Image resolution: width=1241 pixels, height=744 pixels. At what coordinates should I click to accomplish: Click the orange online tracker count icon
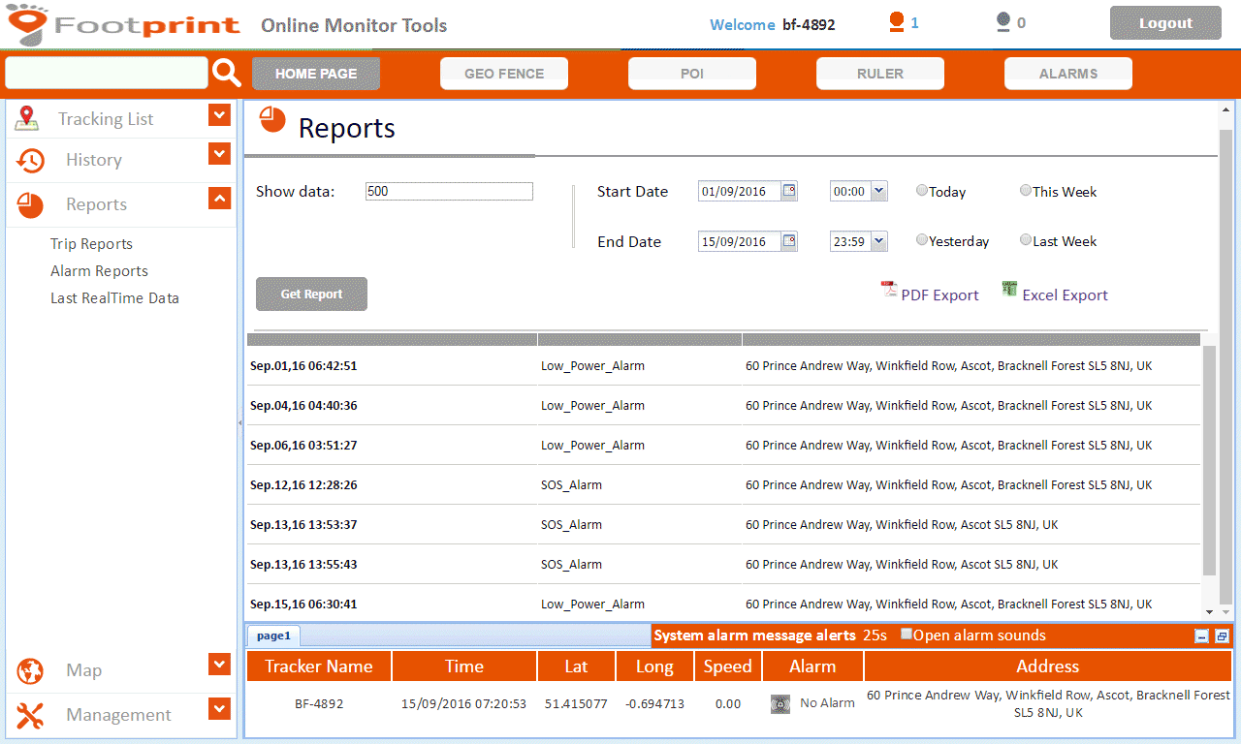pyautogui.click(x=897, y=22)
